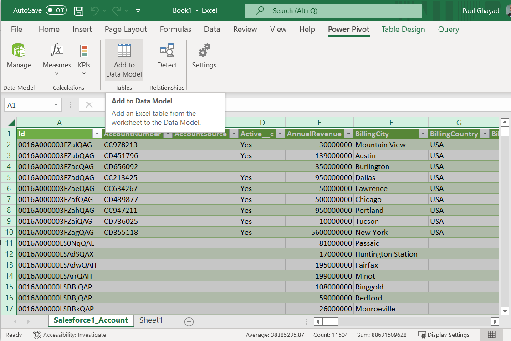The image size is (511, 341).
Task: Select column G header
Action: (x=459, y=123)
